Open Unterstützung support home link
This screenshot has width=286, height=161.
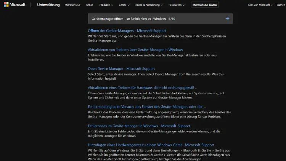[48, 5]
